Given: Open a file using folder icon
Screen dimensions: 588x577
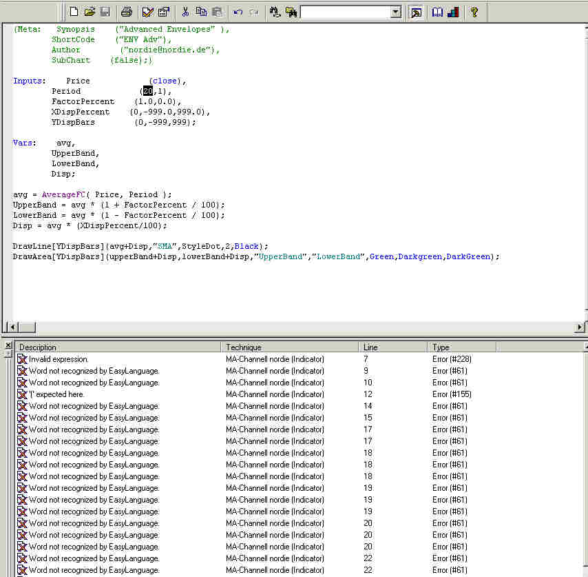Looking at the screenshot, I should click(90, 12).
